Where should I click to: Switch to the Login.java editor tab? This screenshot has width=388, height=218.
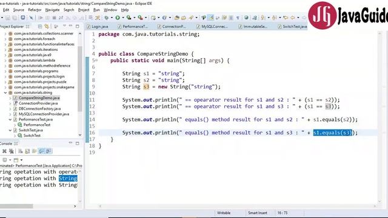click(x=97, y=27)
